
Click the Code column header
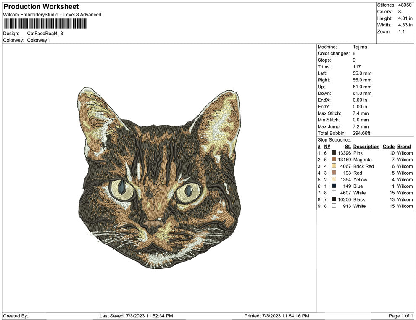pos(388,146)
